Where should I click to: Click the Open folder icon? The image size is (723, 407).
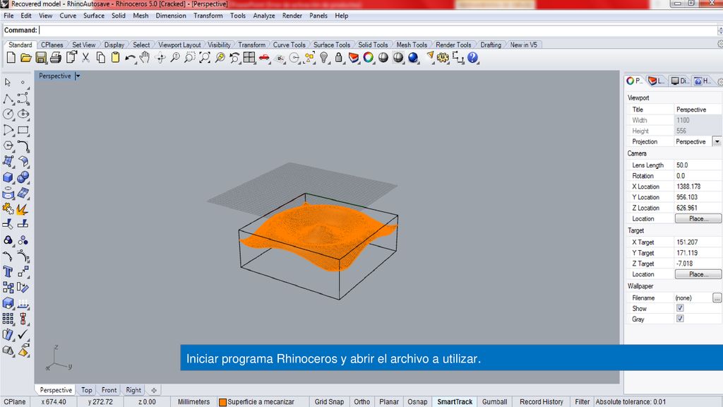pos(26,58)
